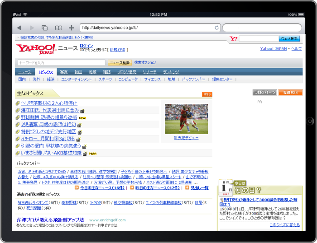Tap the plus add-bookmark icon
This screenshot has width=317, height=243.
coord(72,28)
